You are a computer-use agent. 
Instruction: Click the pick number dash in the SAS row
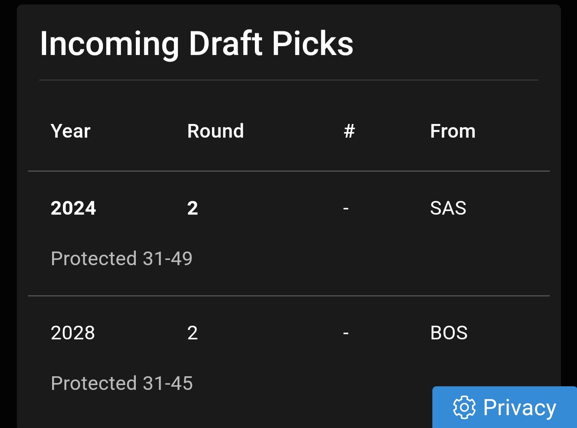point(346,209)
